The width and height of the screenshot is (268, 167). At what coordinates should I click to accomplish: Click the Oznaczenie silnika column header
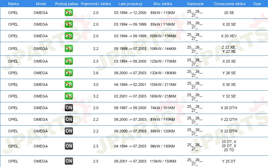coord(229,4)
